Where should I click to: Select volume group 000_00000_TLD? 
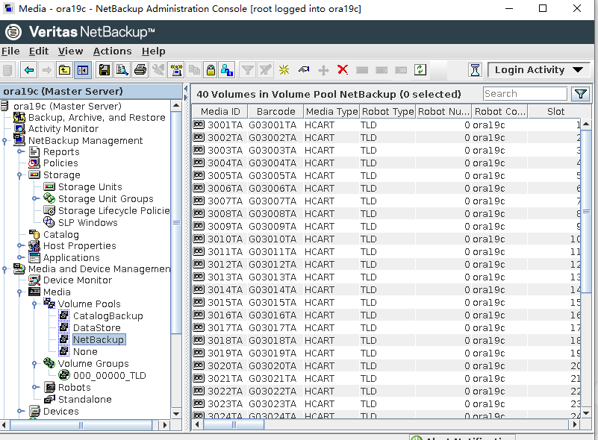pos(110,376)
